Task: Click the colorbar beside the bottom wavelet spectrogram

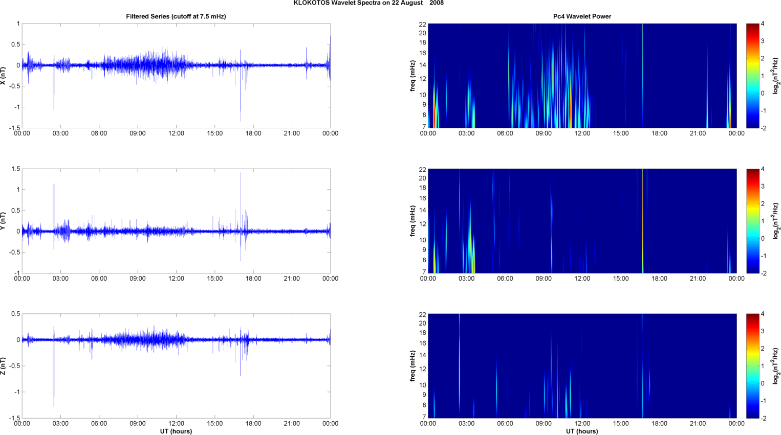Action: click(752, 366)
